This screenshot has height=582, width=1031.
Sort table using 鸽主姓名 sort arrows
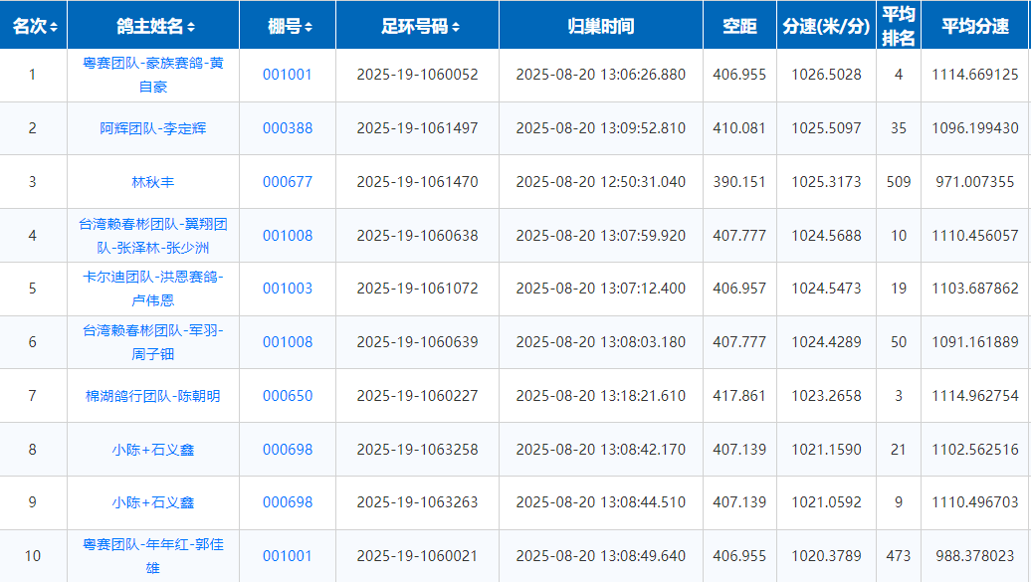pos(191,27)
